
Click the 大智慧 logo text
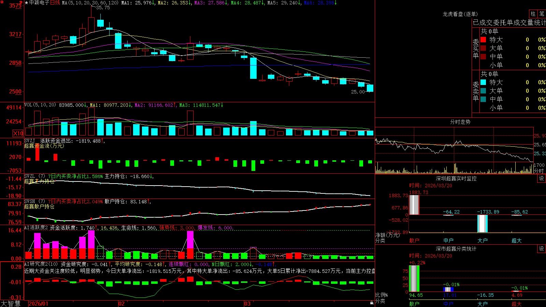point(10,303)
